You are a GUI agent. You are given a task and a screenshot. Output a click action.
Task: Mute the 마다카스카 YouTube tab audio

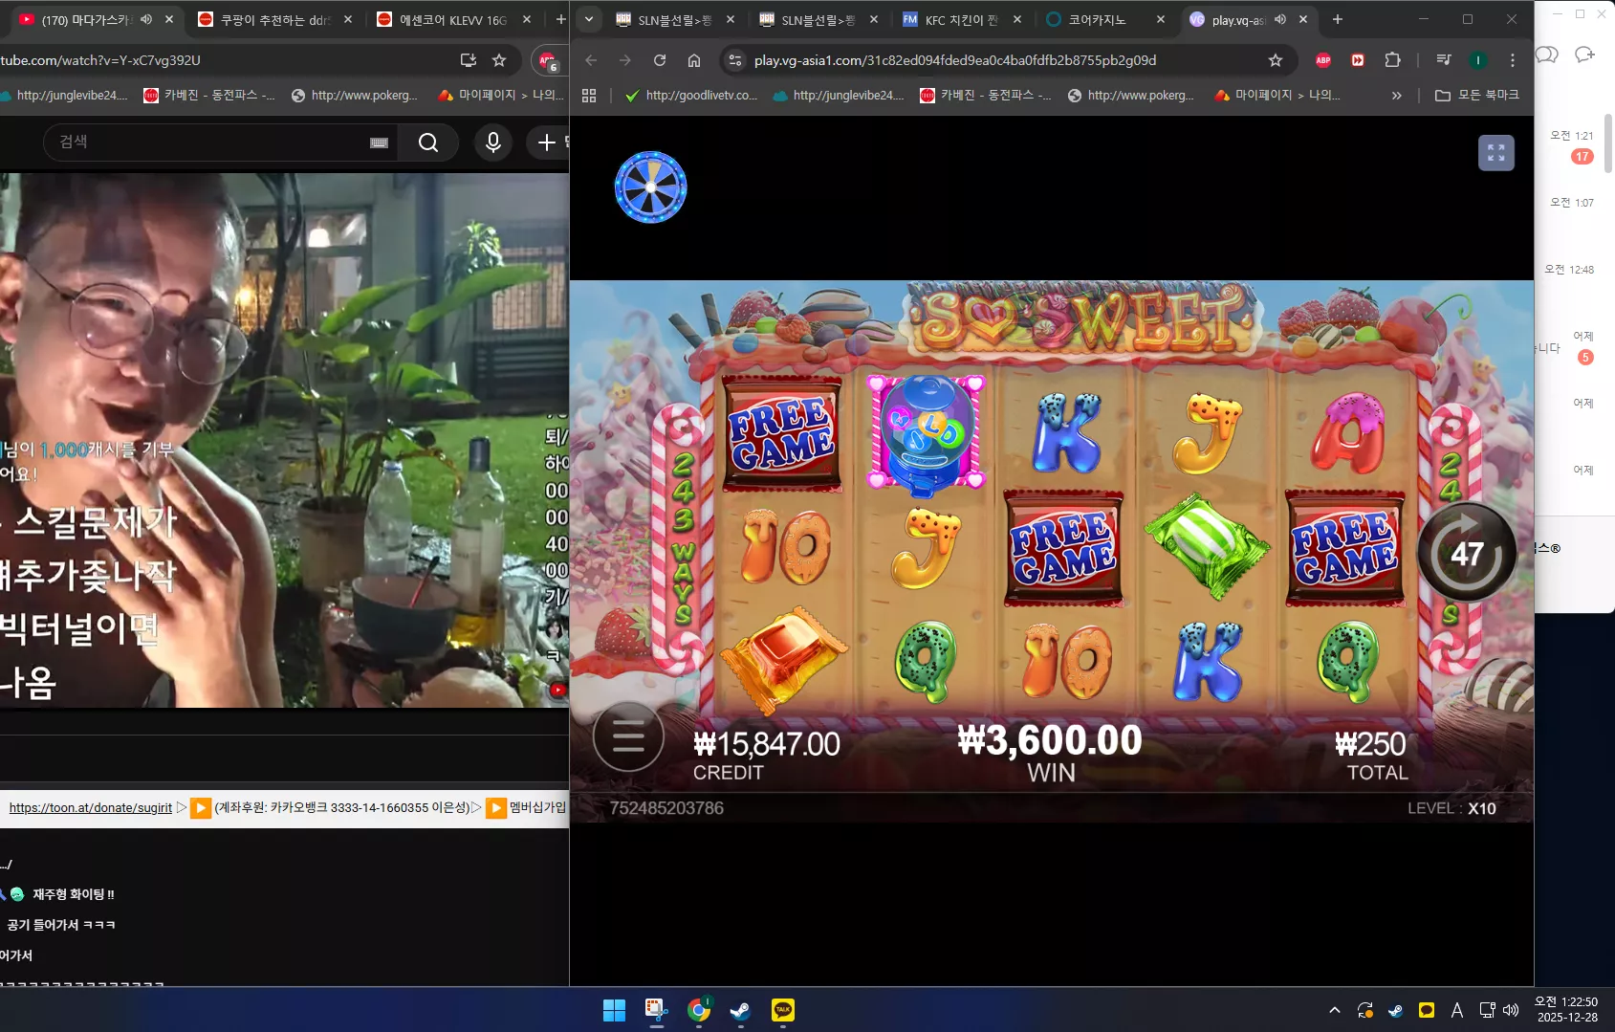[x=146, y=19]
